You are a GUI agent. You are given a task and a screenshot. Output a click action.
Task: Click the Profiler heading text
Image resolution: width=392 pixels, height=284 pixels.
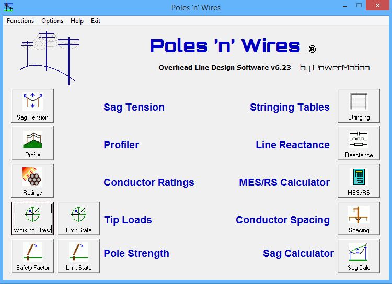[121, 145]
